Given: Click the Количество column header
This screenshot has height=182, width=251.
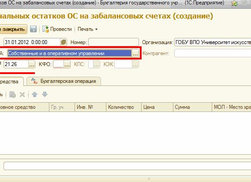Looking at the screenshot, I should (124, 107).
